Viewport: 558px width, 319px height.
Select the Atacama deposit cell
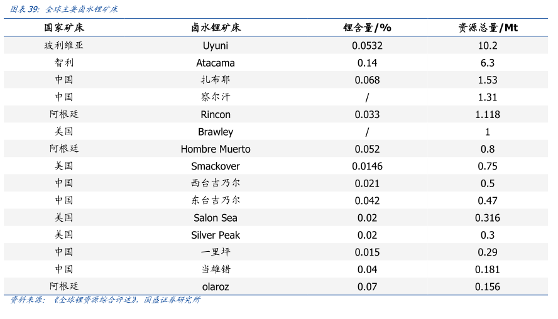216,63
